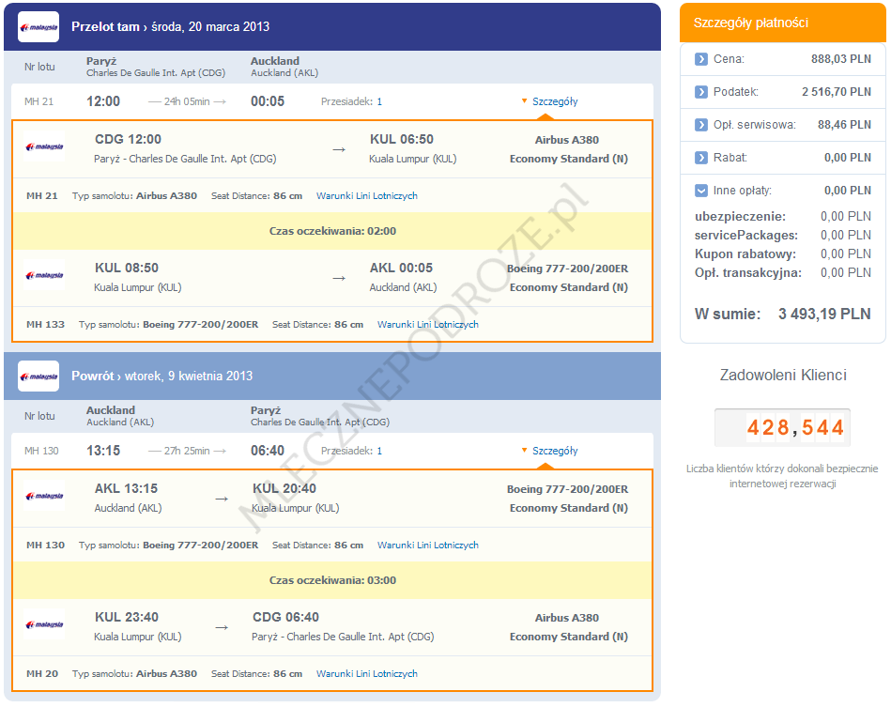Screen dimensions: 891x707
Task: Open Warunki Lini Lotniczych for flight MH 20
Action: tap(366, 674)
